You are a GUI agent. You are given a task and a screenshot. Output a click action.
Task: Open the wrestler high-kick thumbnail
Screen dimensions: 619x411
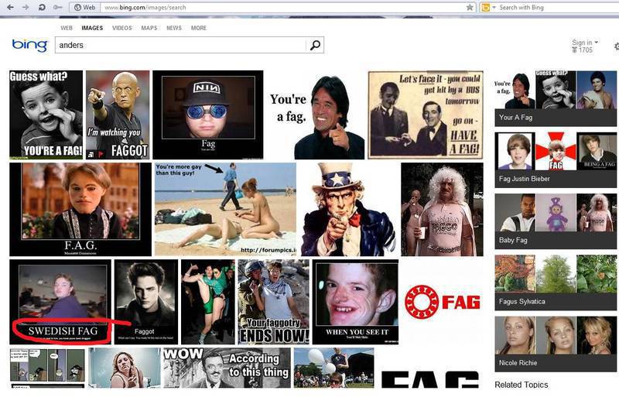click(x=207, y=302)
